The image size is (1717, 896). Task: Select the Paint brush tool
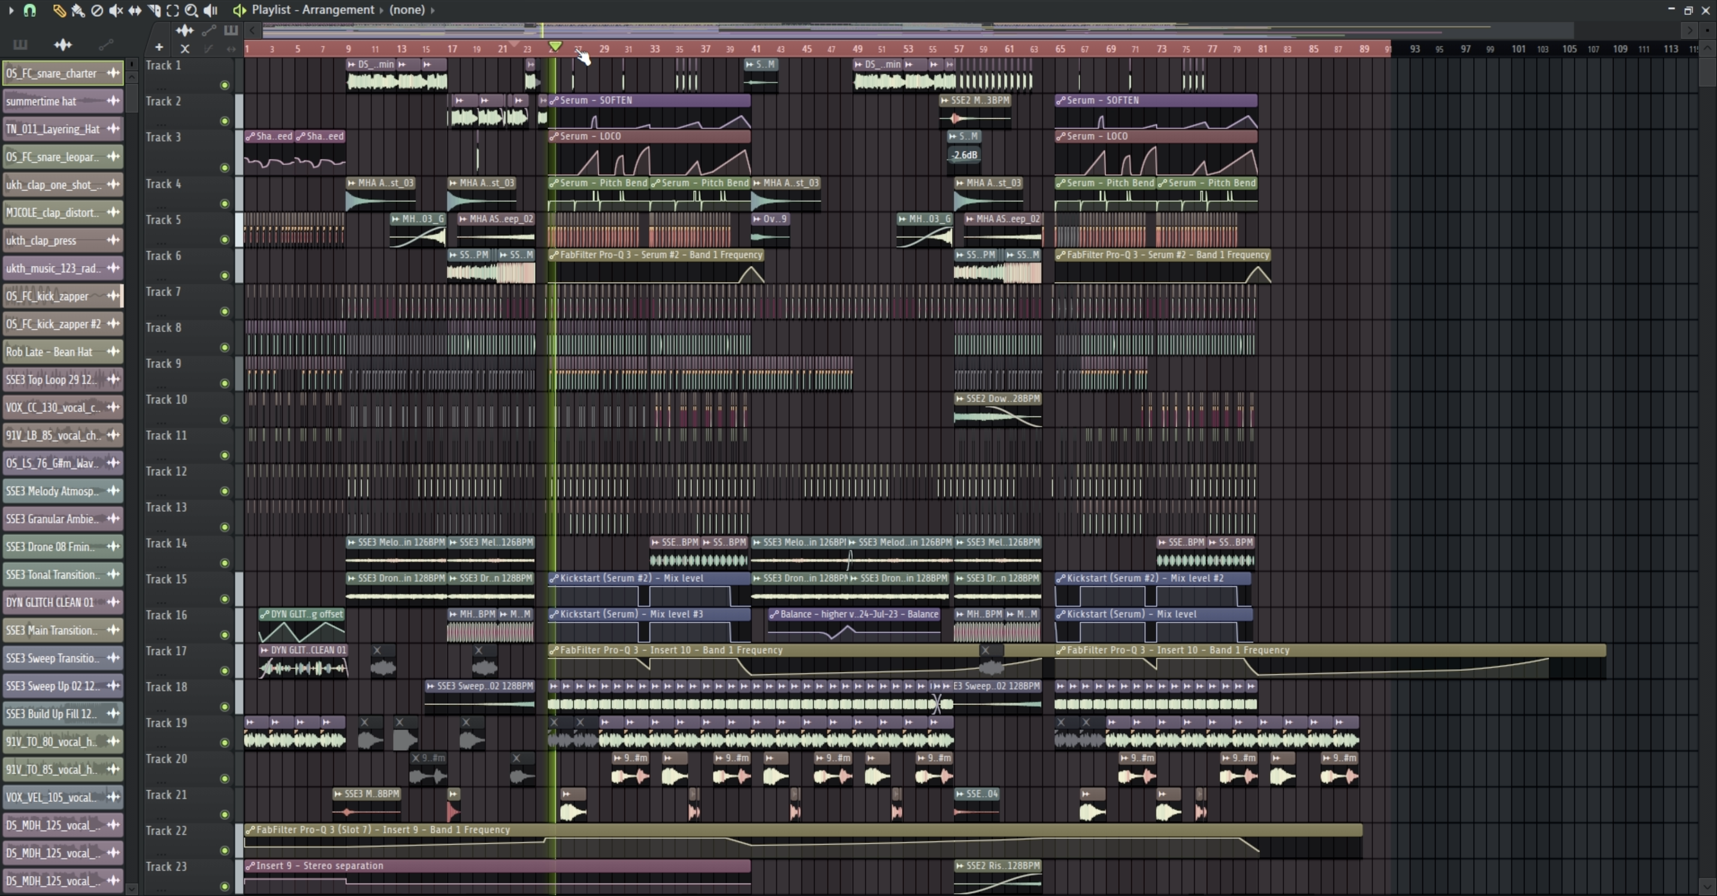[x=78, y=10]
